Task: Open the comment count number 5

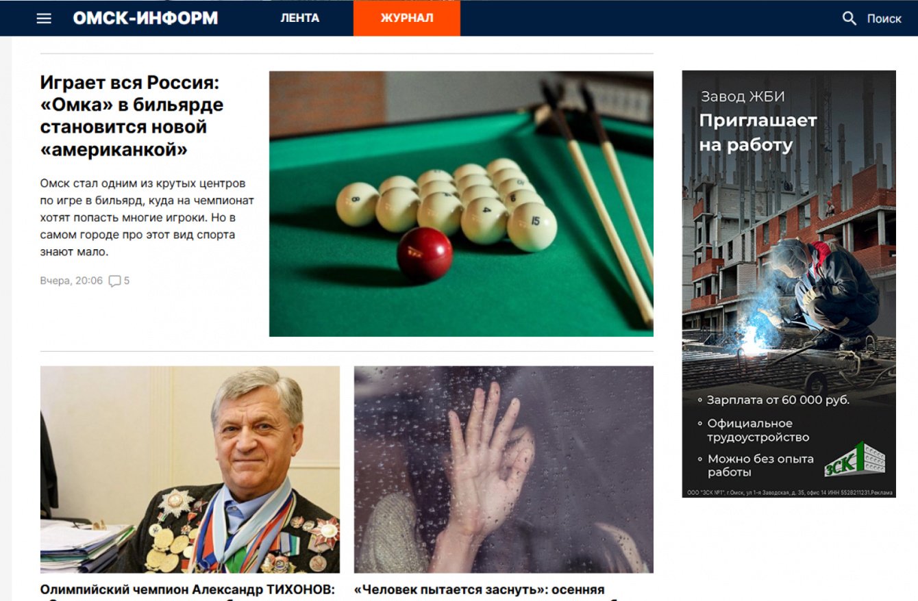Action: click(127, 281)
